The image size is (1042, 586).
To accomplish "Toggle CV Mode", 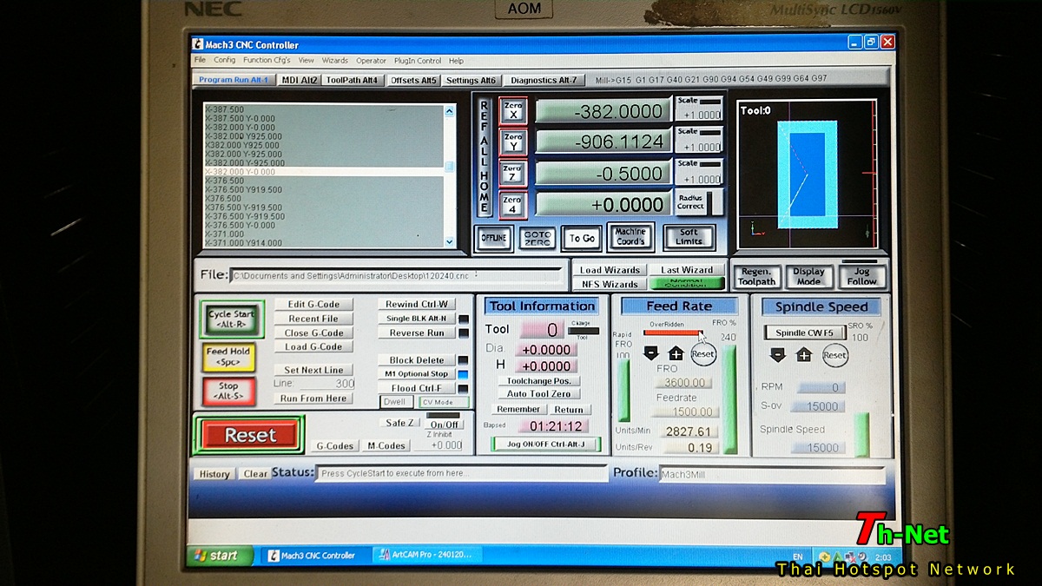I will point(444,402).
